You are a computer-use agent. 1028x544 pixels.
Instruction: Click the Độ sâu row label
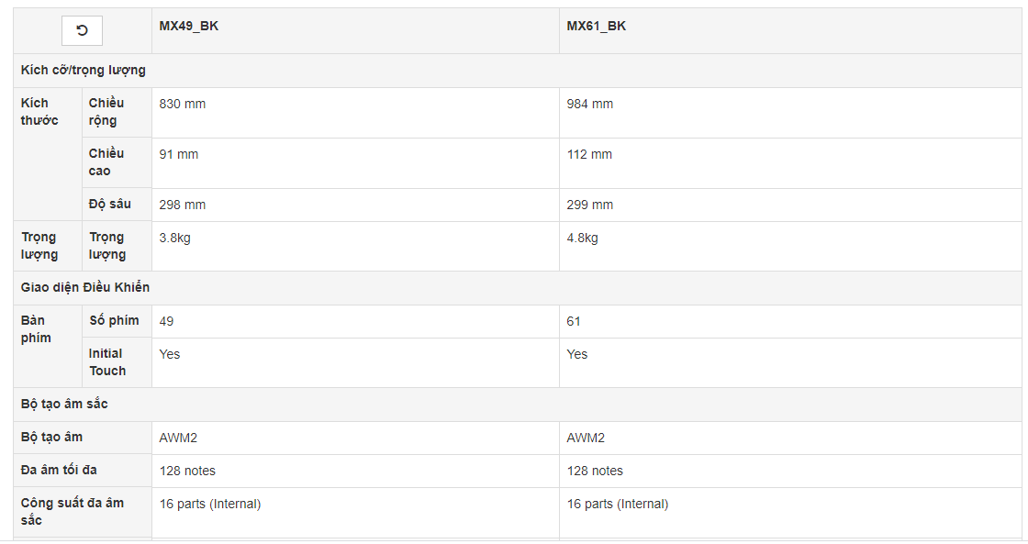pos(110,205)
